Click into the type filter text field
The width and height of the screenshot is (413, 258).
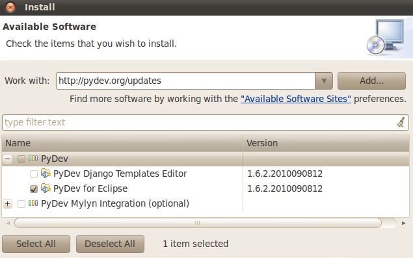206,122
